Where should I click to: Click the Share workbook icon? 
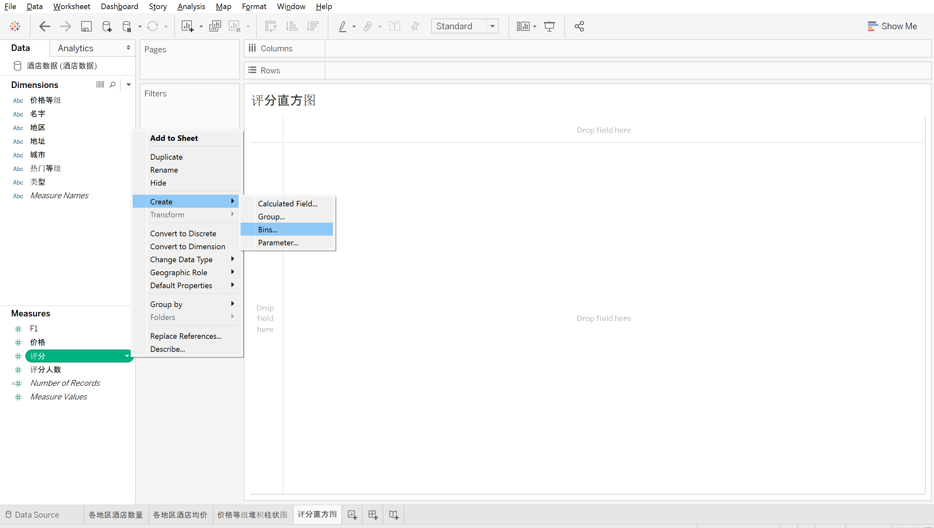pyautogui.click(x=579, y=26)
